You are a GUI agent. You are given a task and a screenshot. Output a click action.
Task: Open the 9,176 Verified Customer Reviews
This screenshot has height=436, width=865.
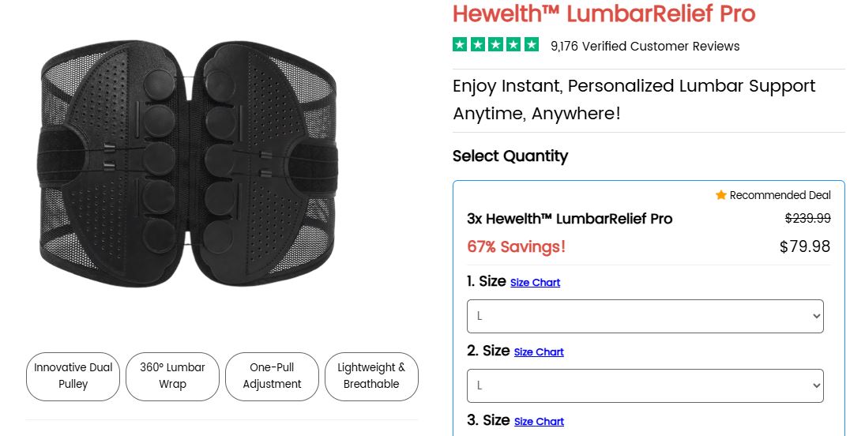tap(645, 46)
